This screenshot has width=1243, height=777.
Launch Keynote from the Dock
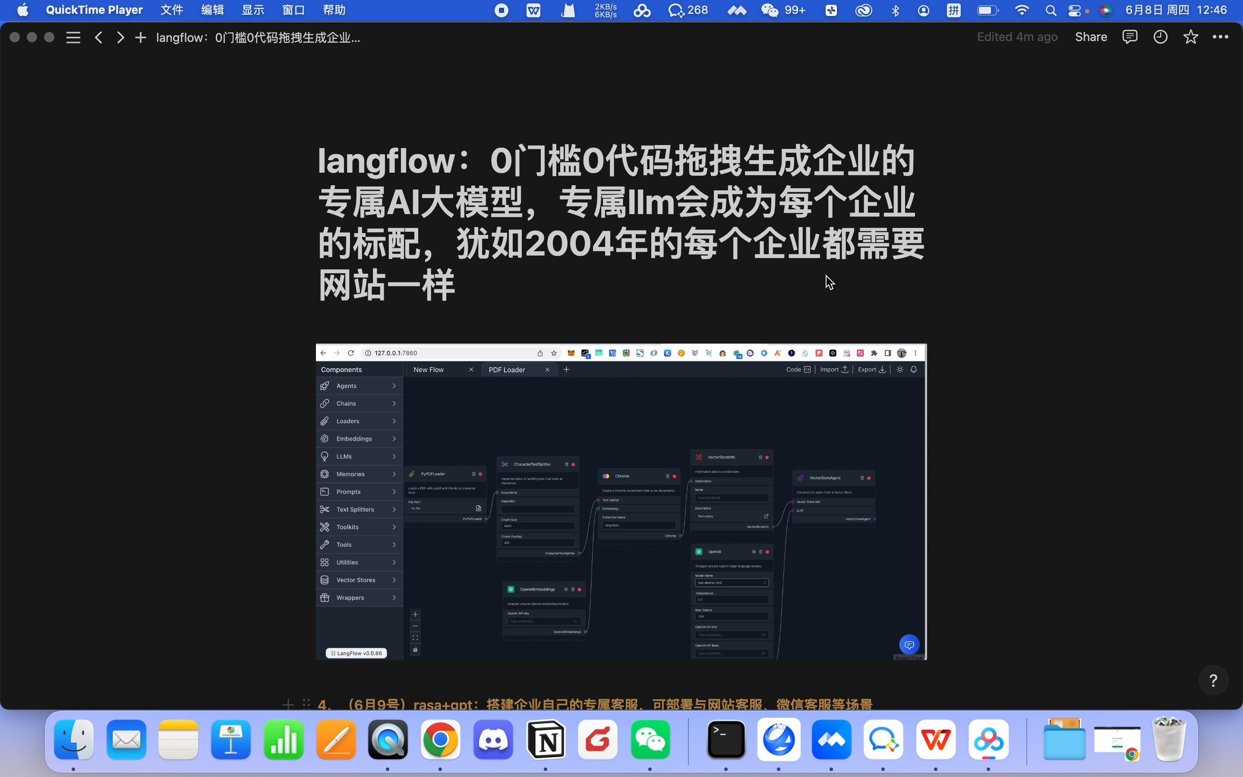click(x=230, y=740)
